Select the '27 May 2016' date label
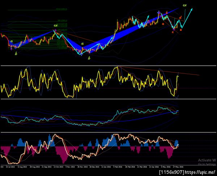 [178, 167]
